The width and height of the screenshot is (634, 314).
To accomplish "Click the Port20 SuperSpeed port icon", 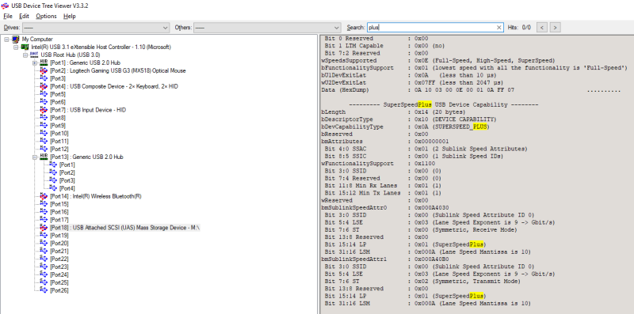I will (x=44, y=243).
